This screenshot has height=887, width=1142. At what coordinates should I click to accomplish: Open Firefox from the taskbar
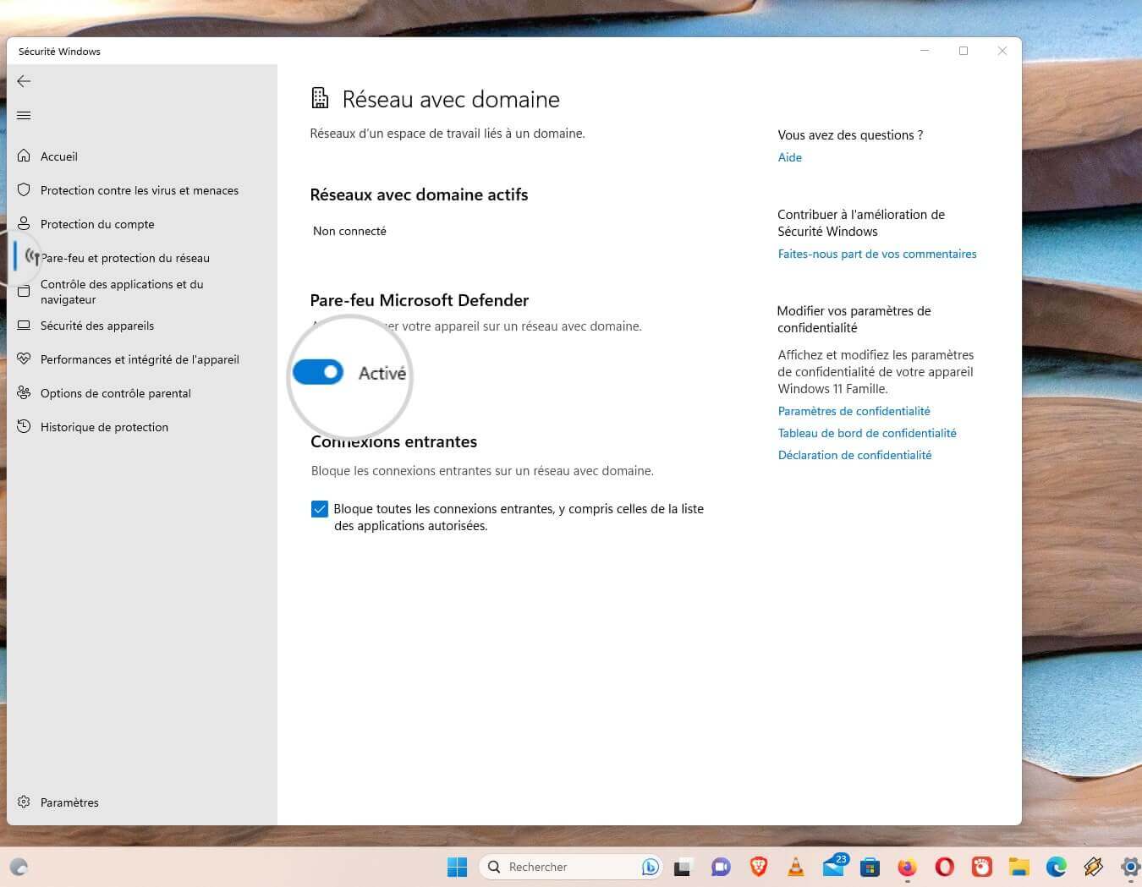click(907, 867)
